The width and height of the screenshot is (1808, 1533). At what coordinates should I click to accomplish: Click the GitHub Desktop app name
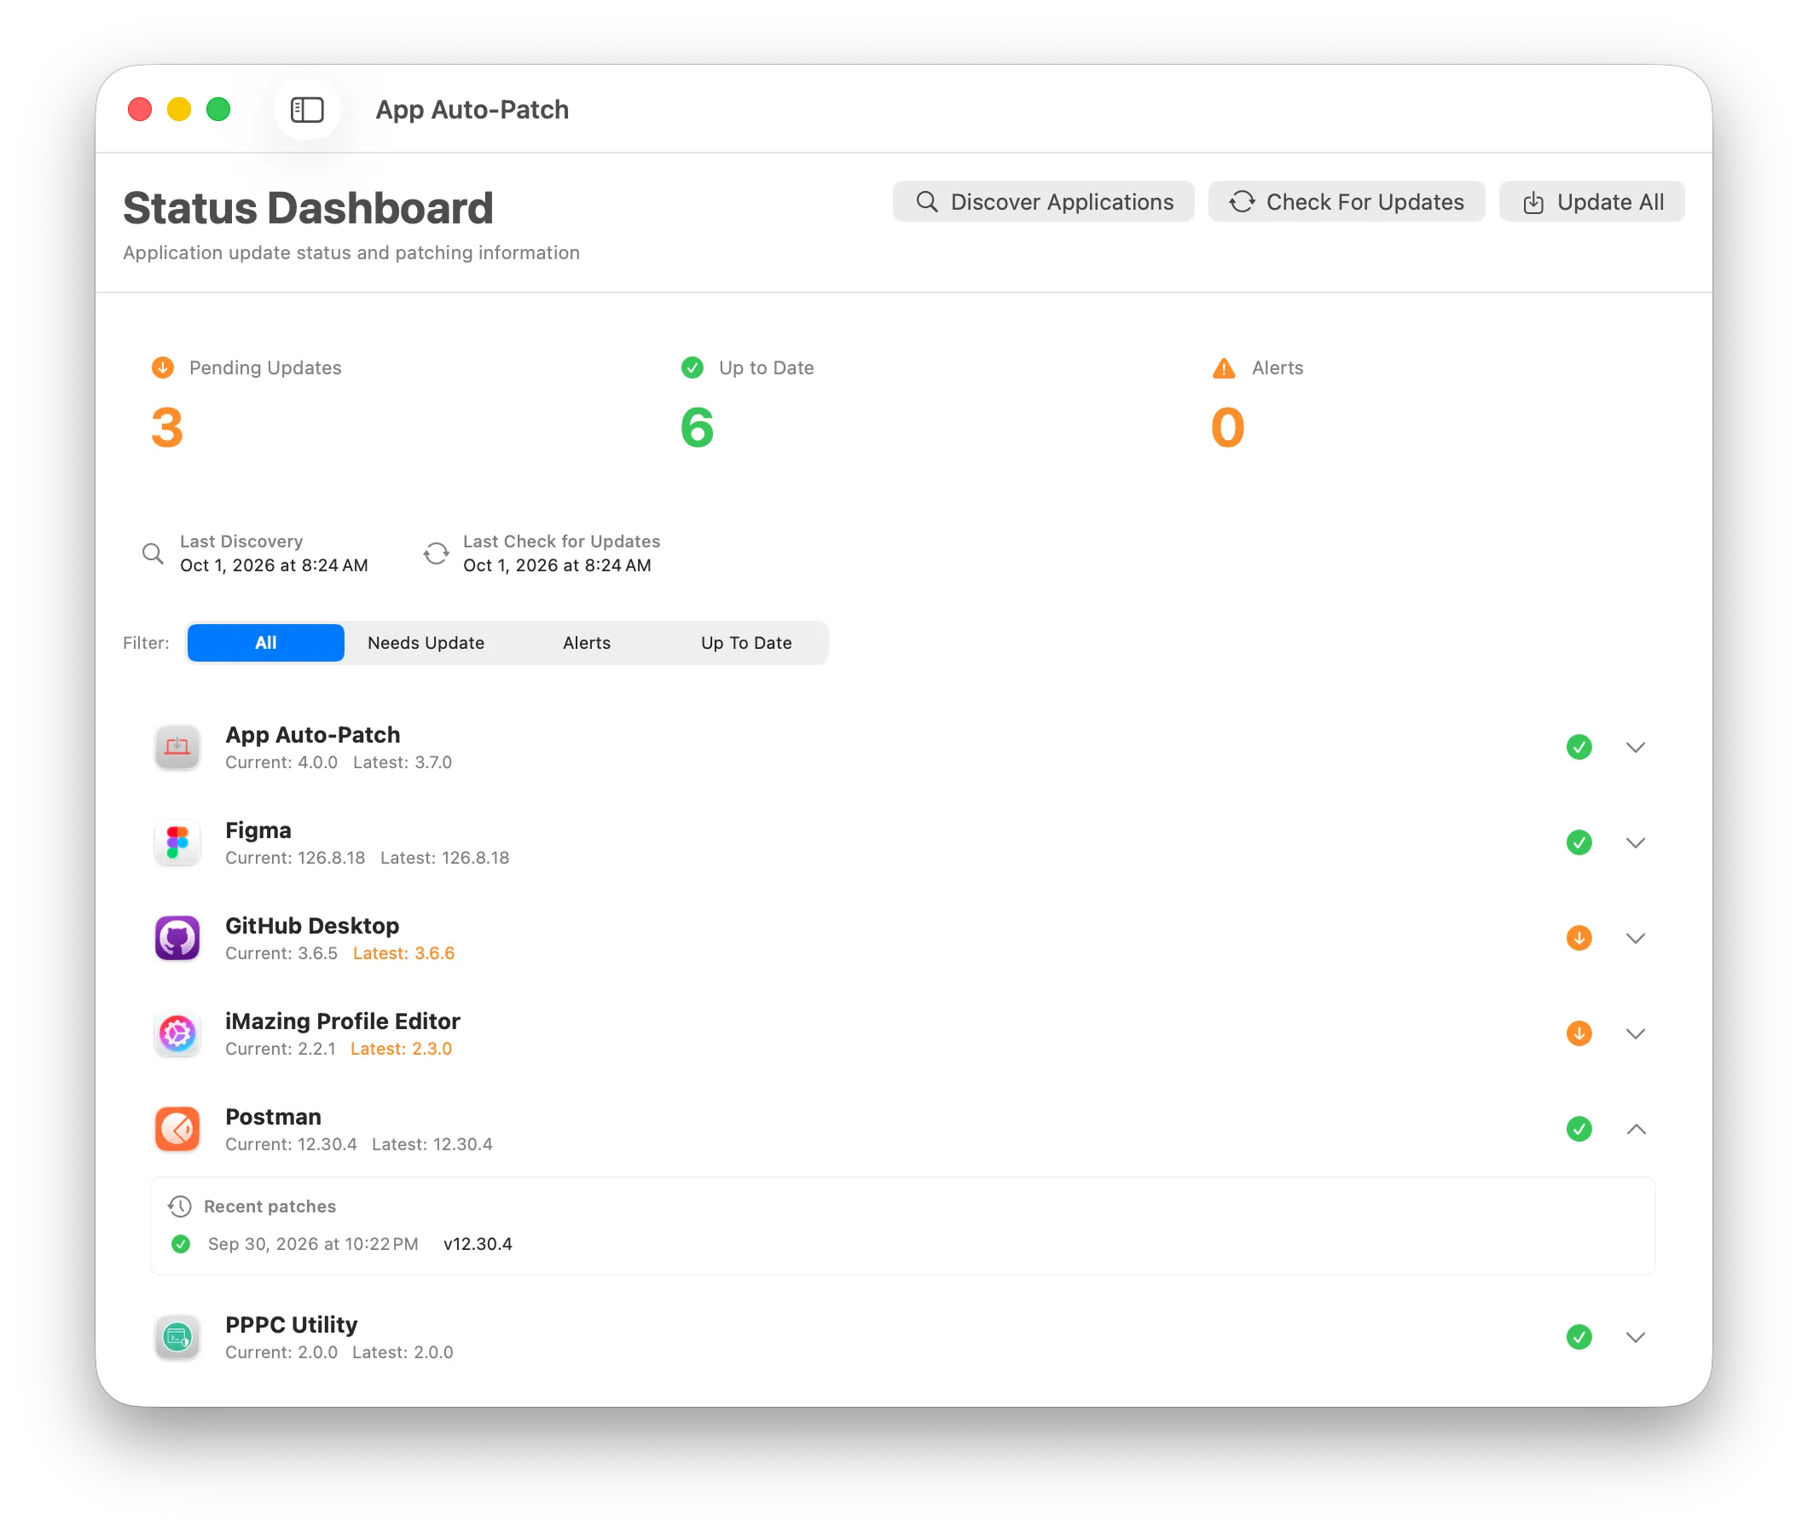[x=312, y=926]
